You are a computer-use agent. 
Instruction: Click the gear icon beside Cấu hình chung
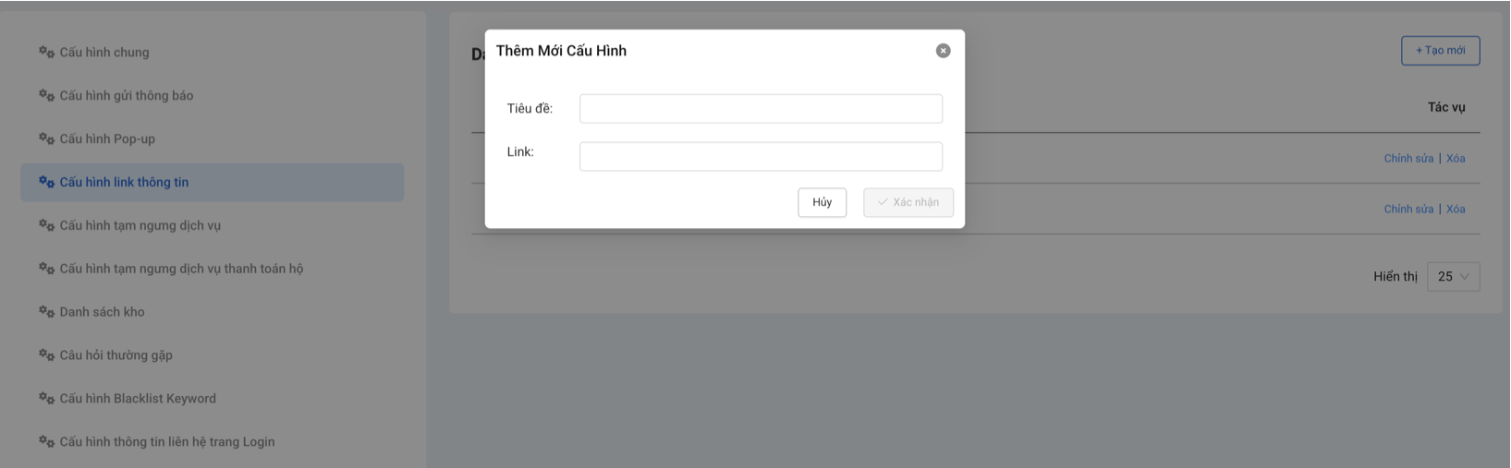point(46,52)
